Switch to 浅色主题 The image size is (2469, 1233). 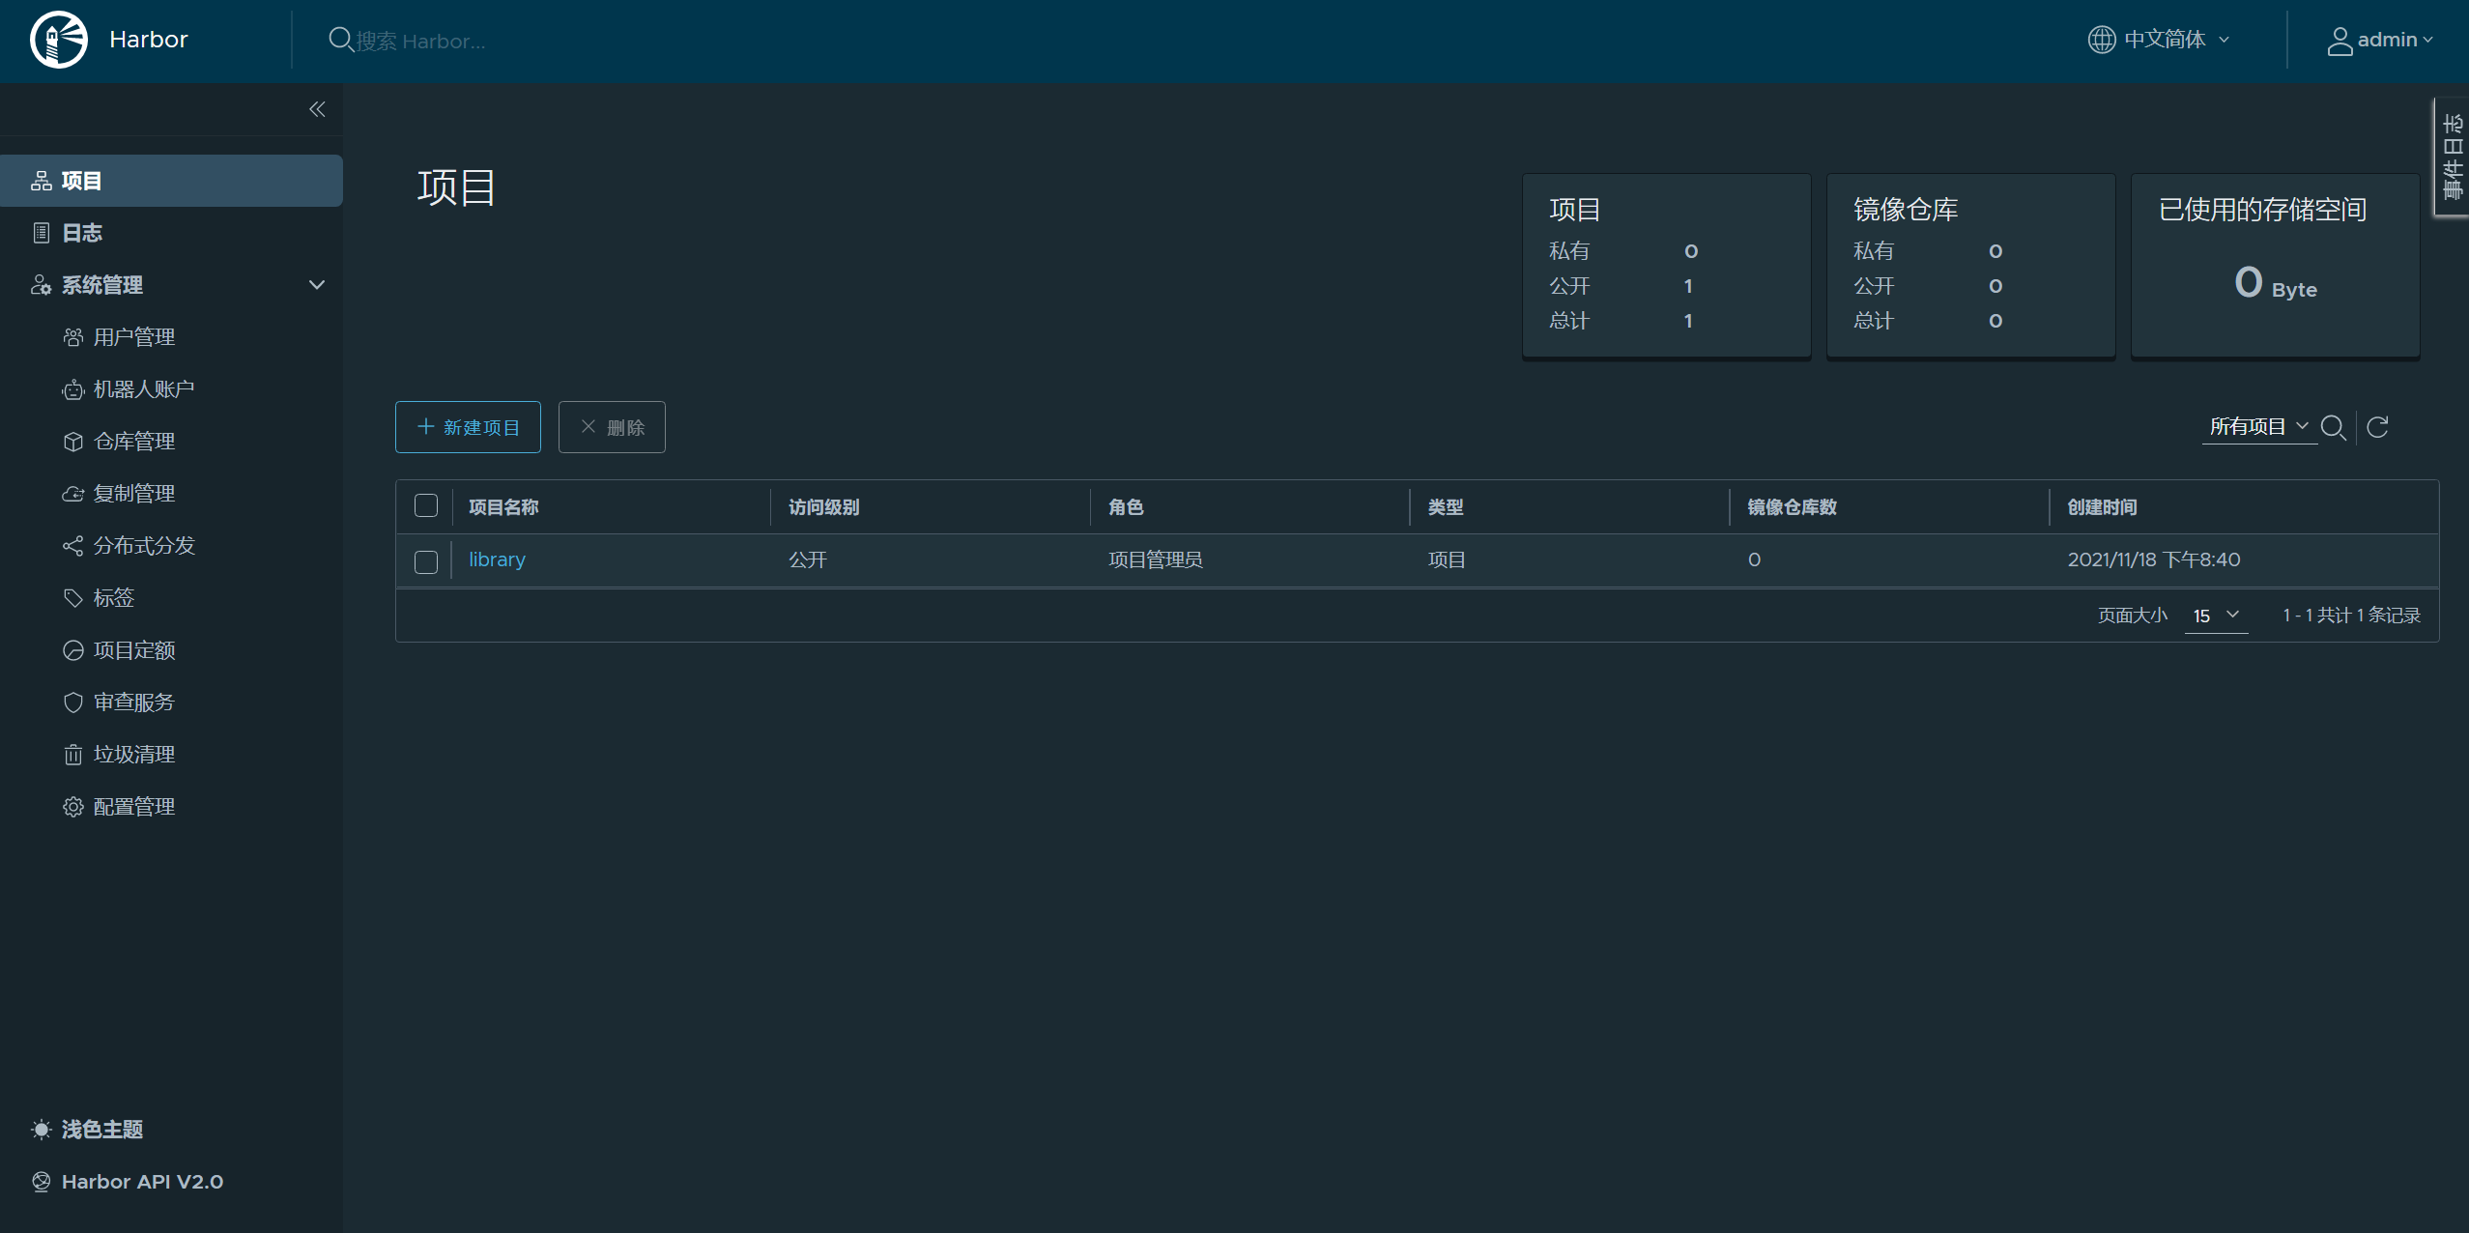pos(102,1130)
